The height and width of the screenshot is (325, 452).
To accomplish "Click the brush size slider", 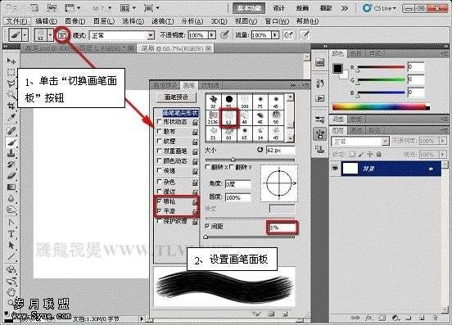I will 250,160.
